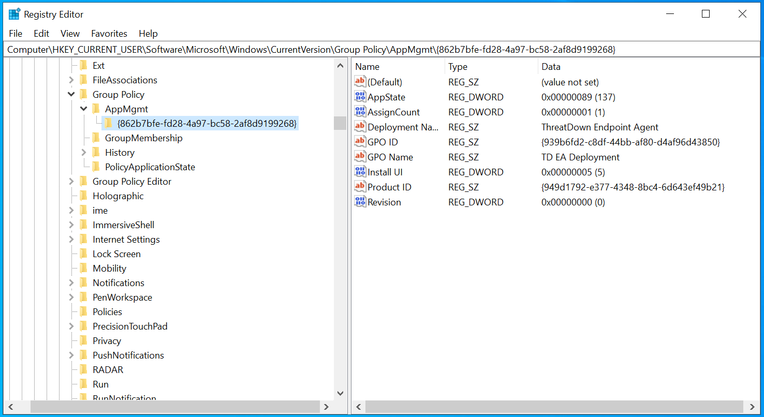
Task: Click the Policies folder icon
Action: (x=84, y=311)
